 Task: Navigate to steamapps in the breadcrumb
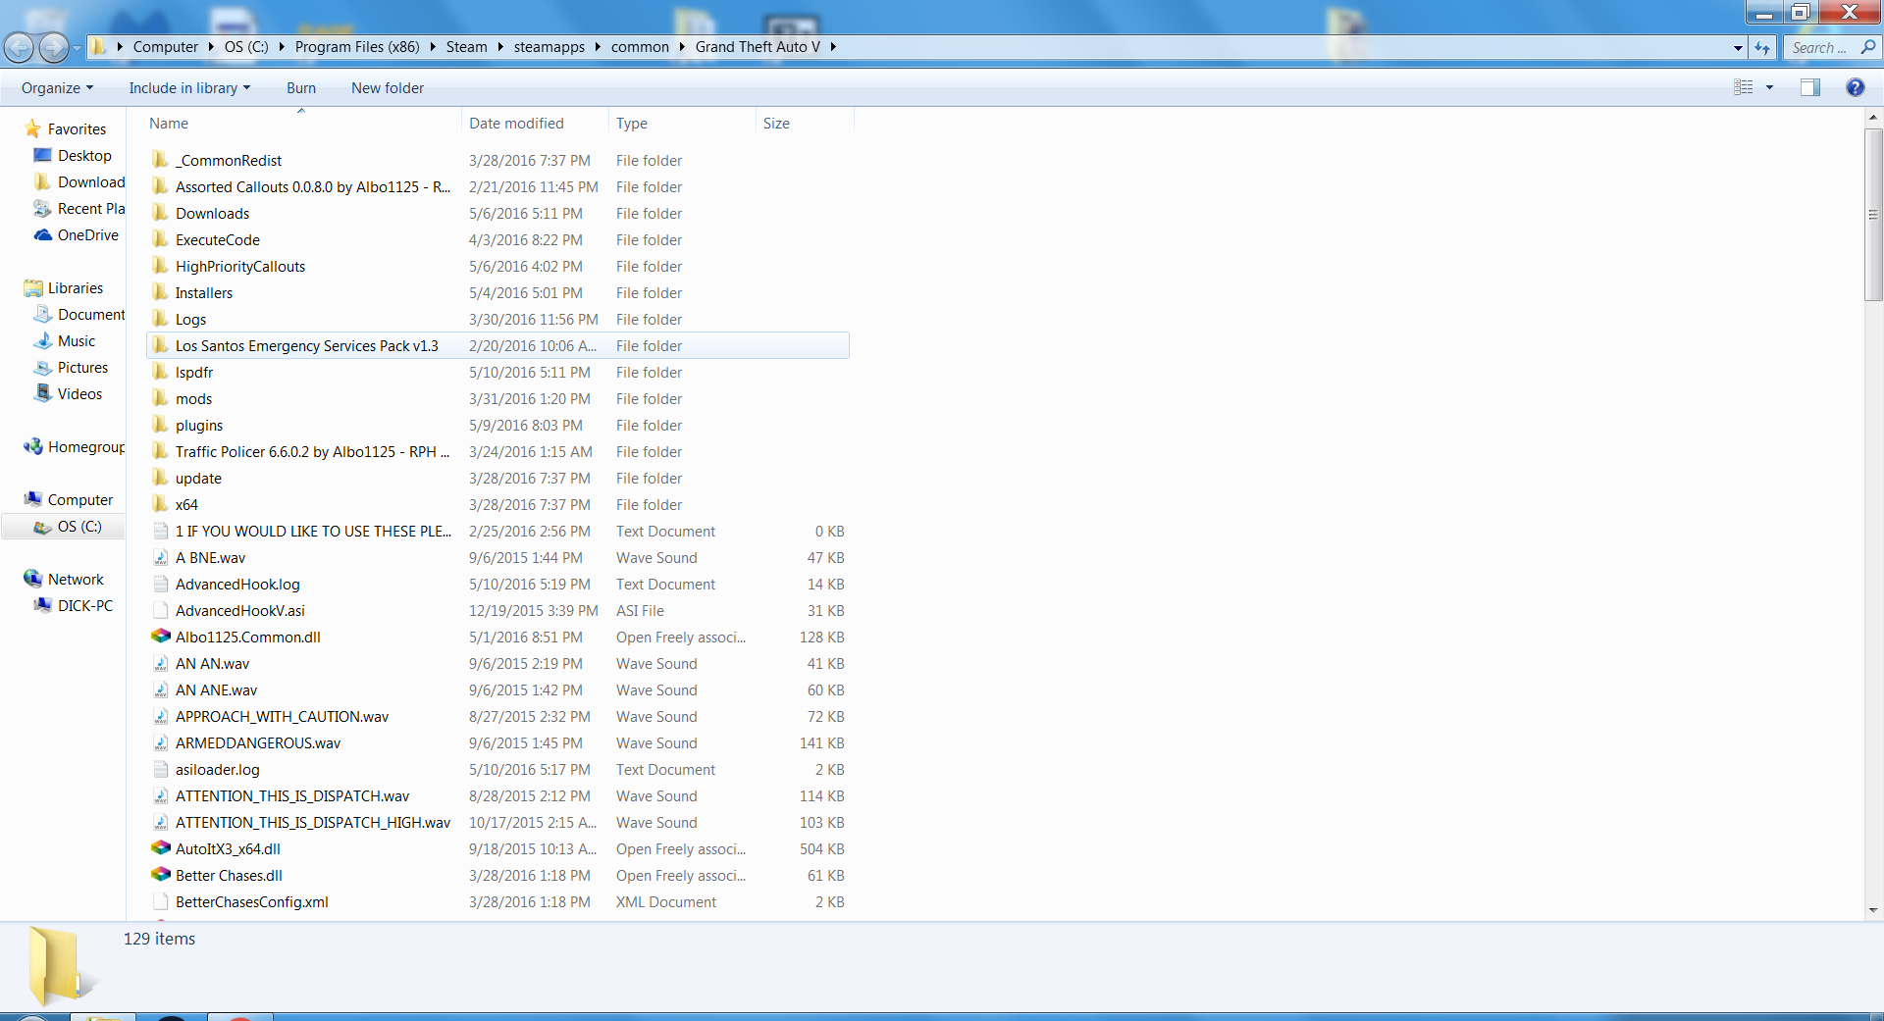point(549,46)
